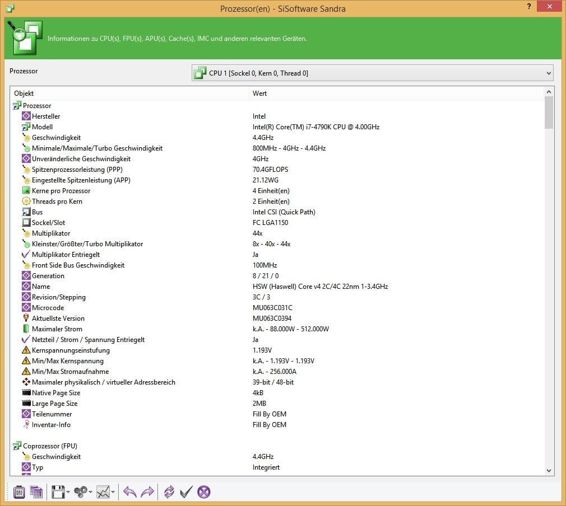This screenshot has height=506, width=566.
Task: Click the list scrollbar up arrow
Action: [549, 92]
